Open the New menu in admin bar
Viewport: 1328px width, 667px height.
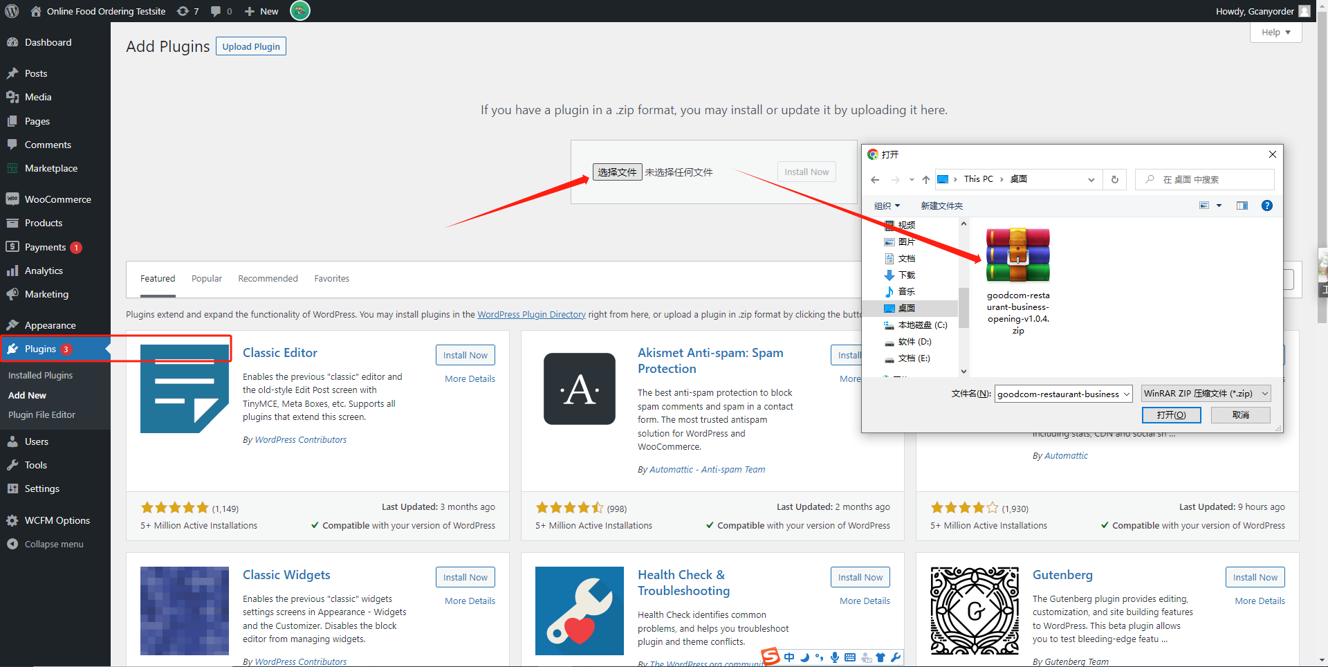pos(261,11)
